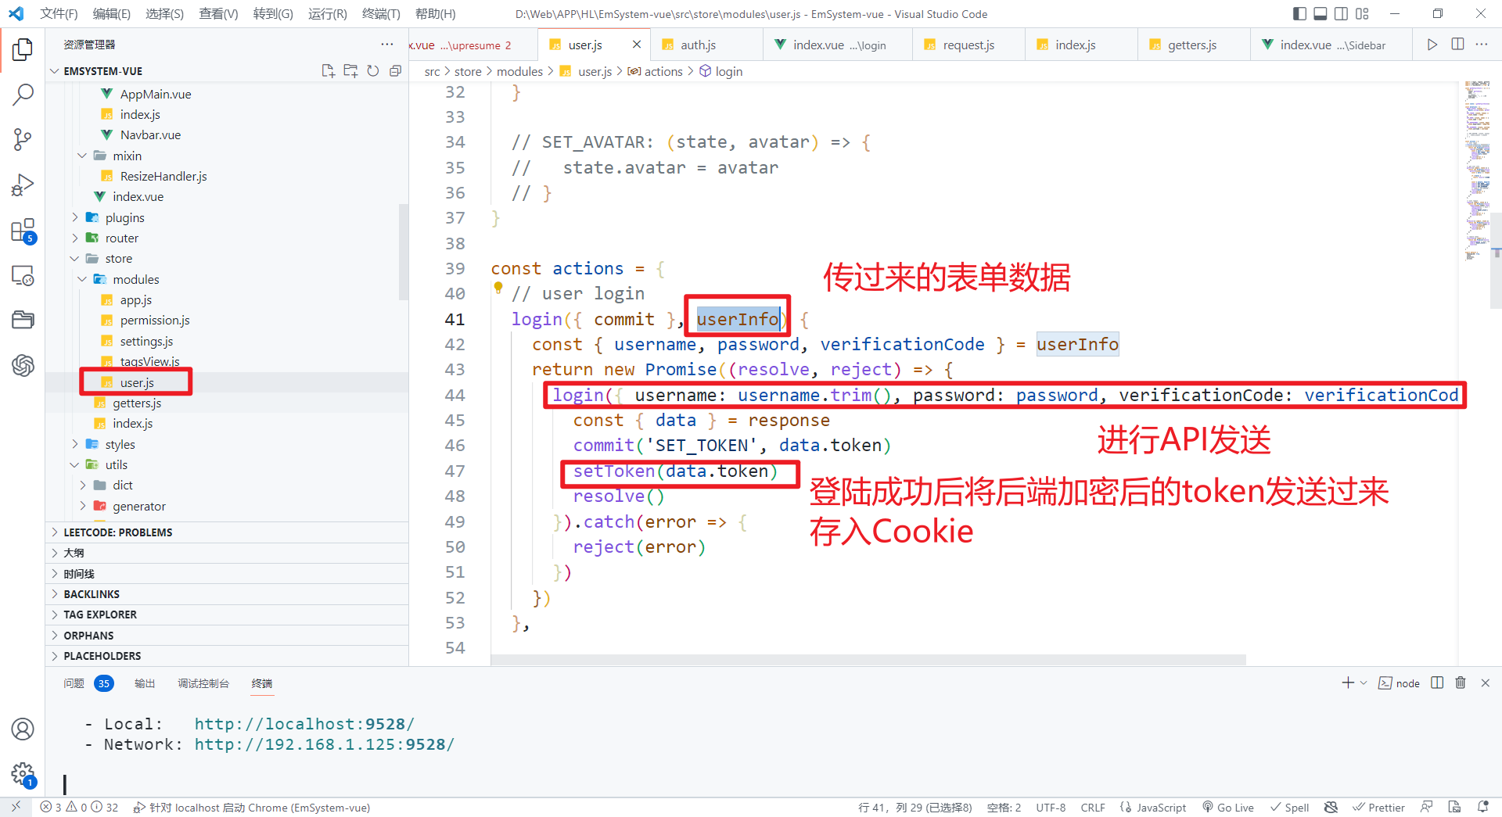Image resolution: width=1502 pixels, height=817 pixels.
Task: Open the Accounts menu icon
Action: (x=23, y=729)
